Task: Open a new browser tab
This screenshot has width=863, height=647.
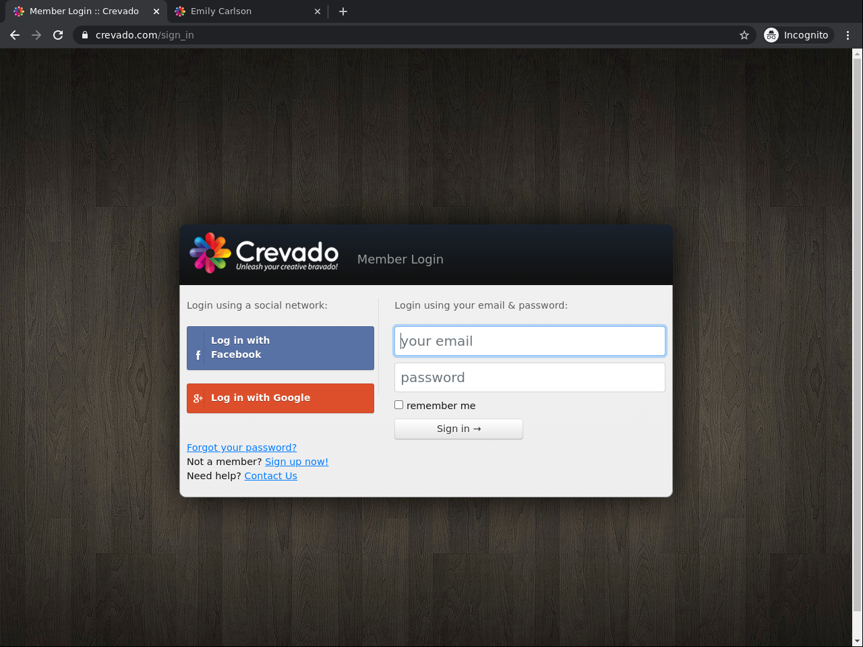Action: 343,11
